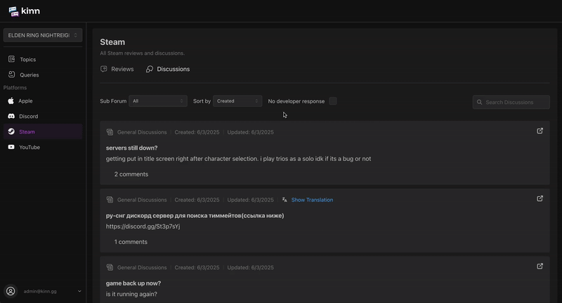The height and width of the screenshot is (303, 562).
Task: Click the translate icon beside Show Translation
Action: tap(285, 200)
